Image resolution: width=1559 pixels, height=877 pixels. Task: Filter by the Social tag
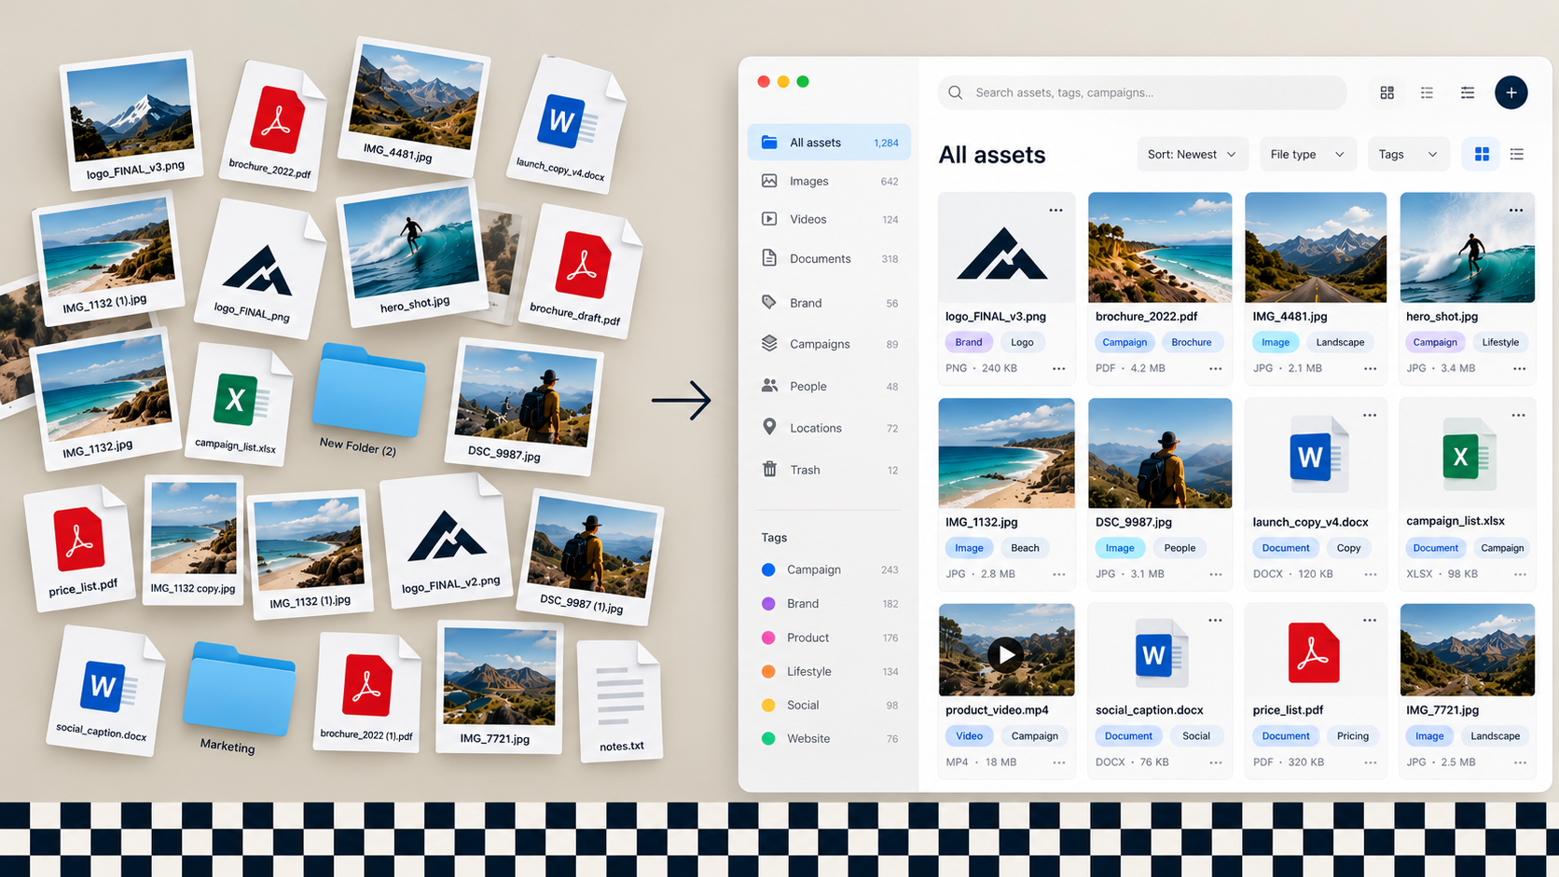coord(829,705)
